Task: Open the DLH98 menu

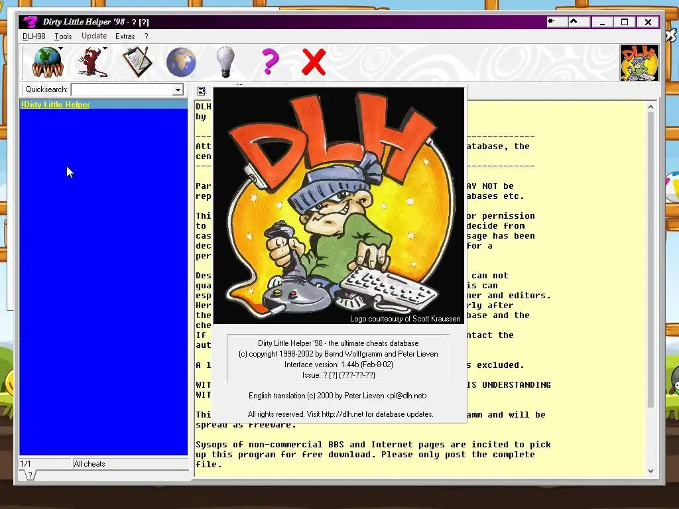Action: coord(34,36)
